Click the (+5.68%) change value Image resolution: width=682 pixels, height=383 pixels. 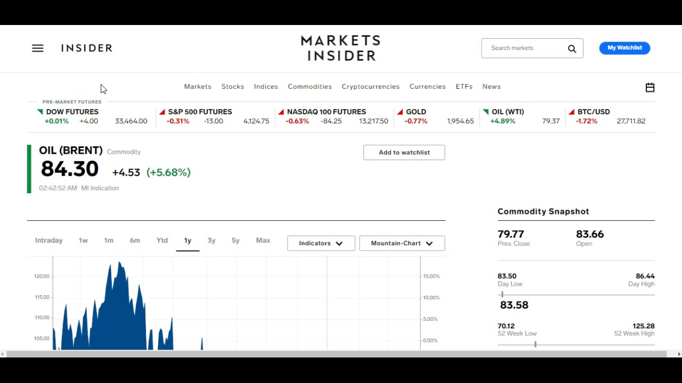pyautogui.click(x=168, y=172)
